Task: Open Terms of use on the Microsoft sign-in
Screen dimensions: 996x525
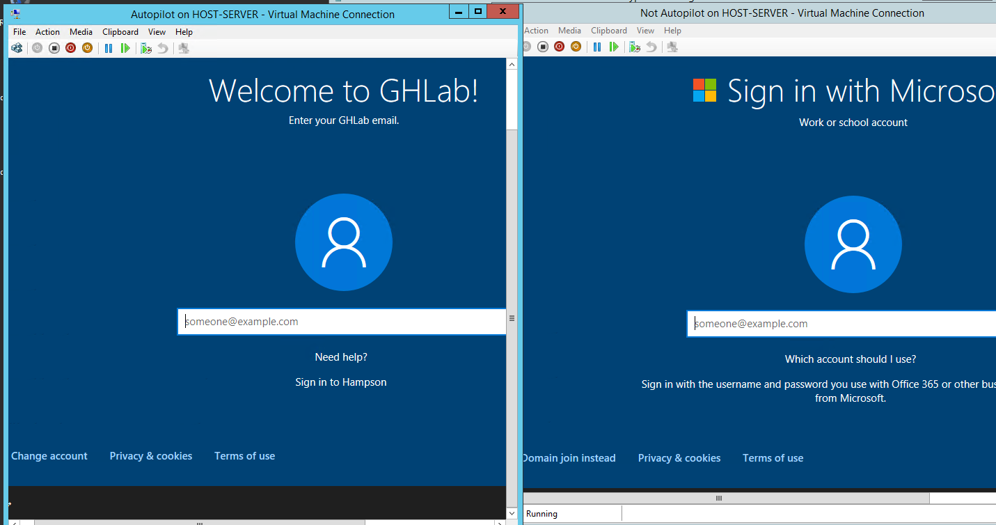Action: 773,457
